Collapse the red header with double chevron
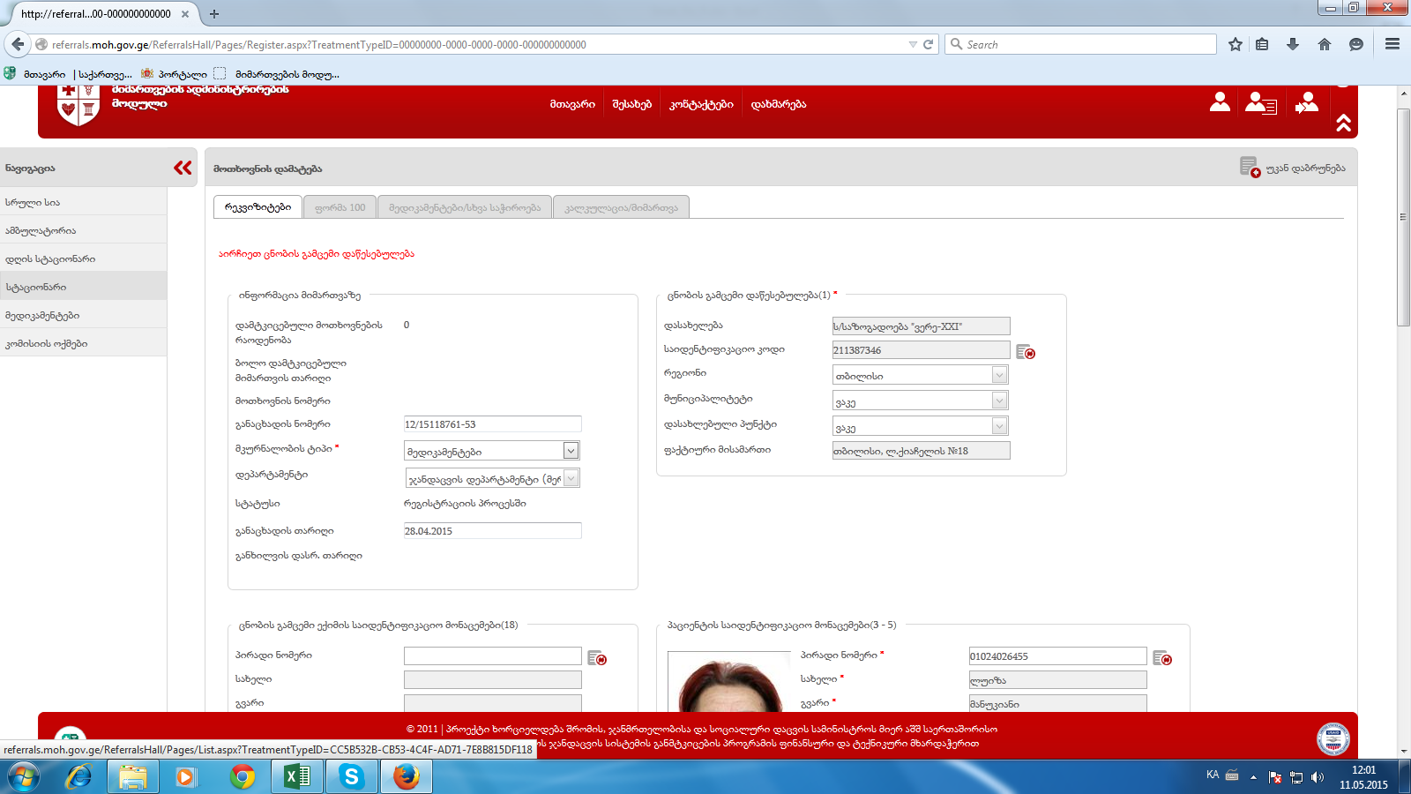 pos(1343,124)
